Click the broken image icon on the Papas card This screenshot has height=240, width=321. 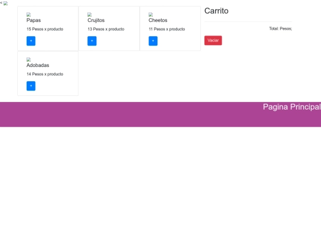click(29, 14)
